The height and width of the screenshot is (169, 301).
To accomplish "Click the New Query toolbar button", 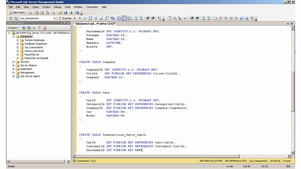I will (x=17, y=13).
